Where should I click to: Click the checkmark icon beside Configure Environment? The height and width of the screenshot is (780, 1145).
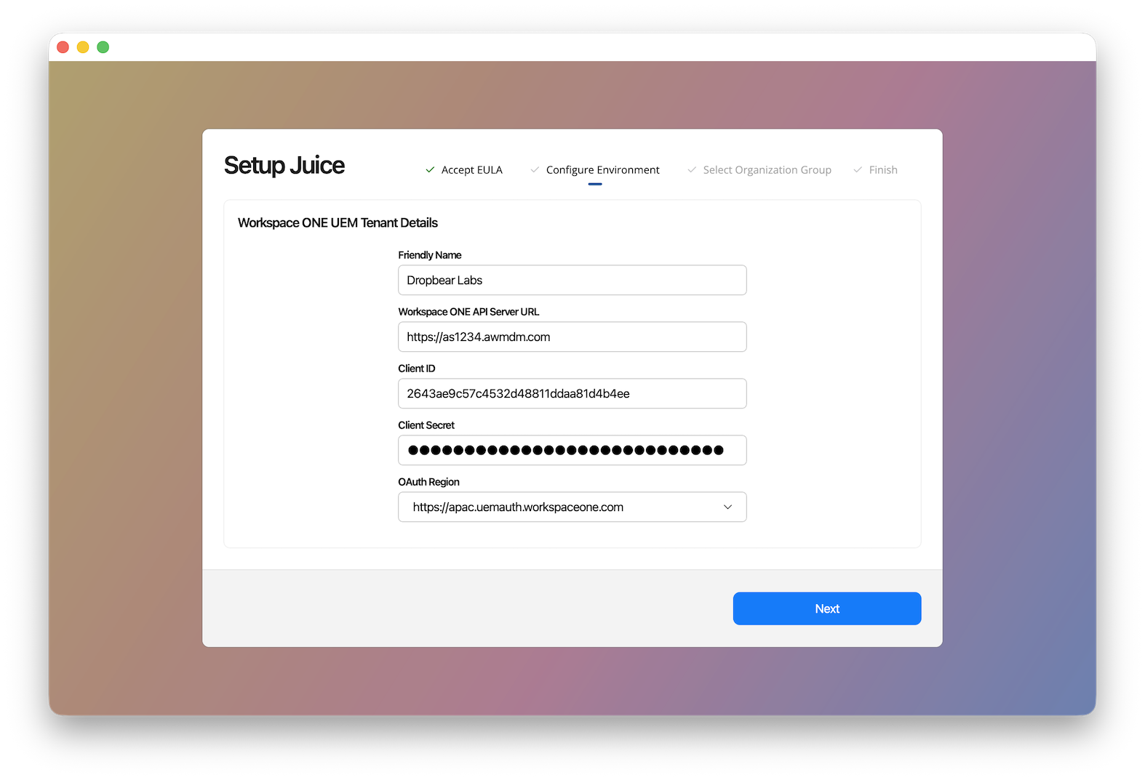[535, 170]
